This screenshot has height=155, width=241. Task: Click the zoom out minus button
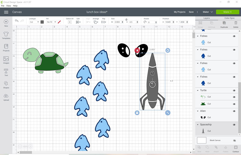(x=20, y=146)
